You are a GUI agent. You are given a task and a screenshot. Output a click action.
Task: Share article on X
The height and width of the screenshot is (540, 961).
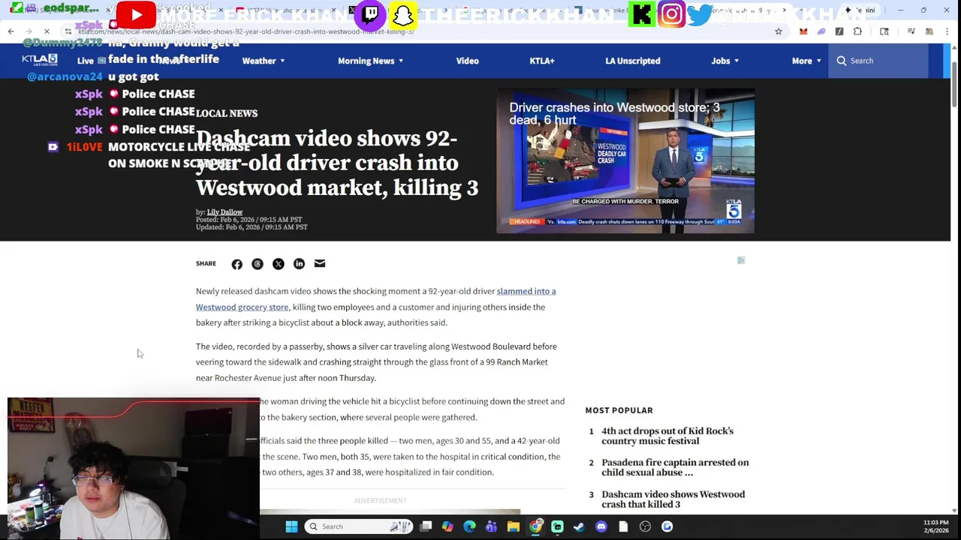(x=278, y=264)
